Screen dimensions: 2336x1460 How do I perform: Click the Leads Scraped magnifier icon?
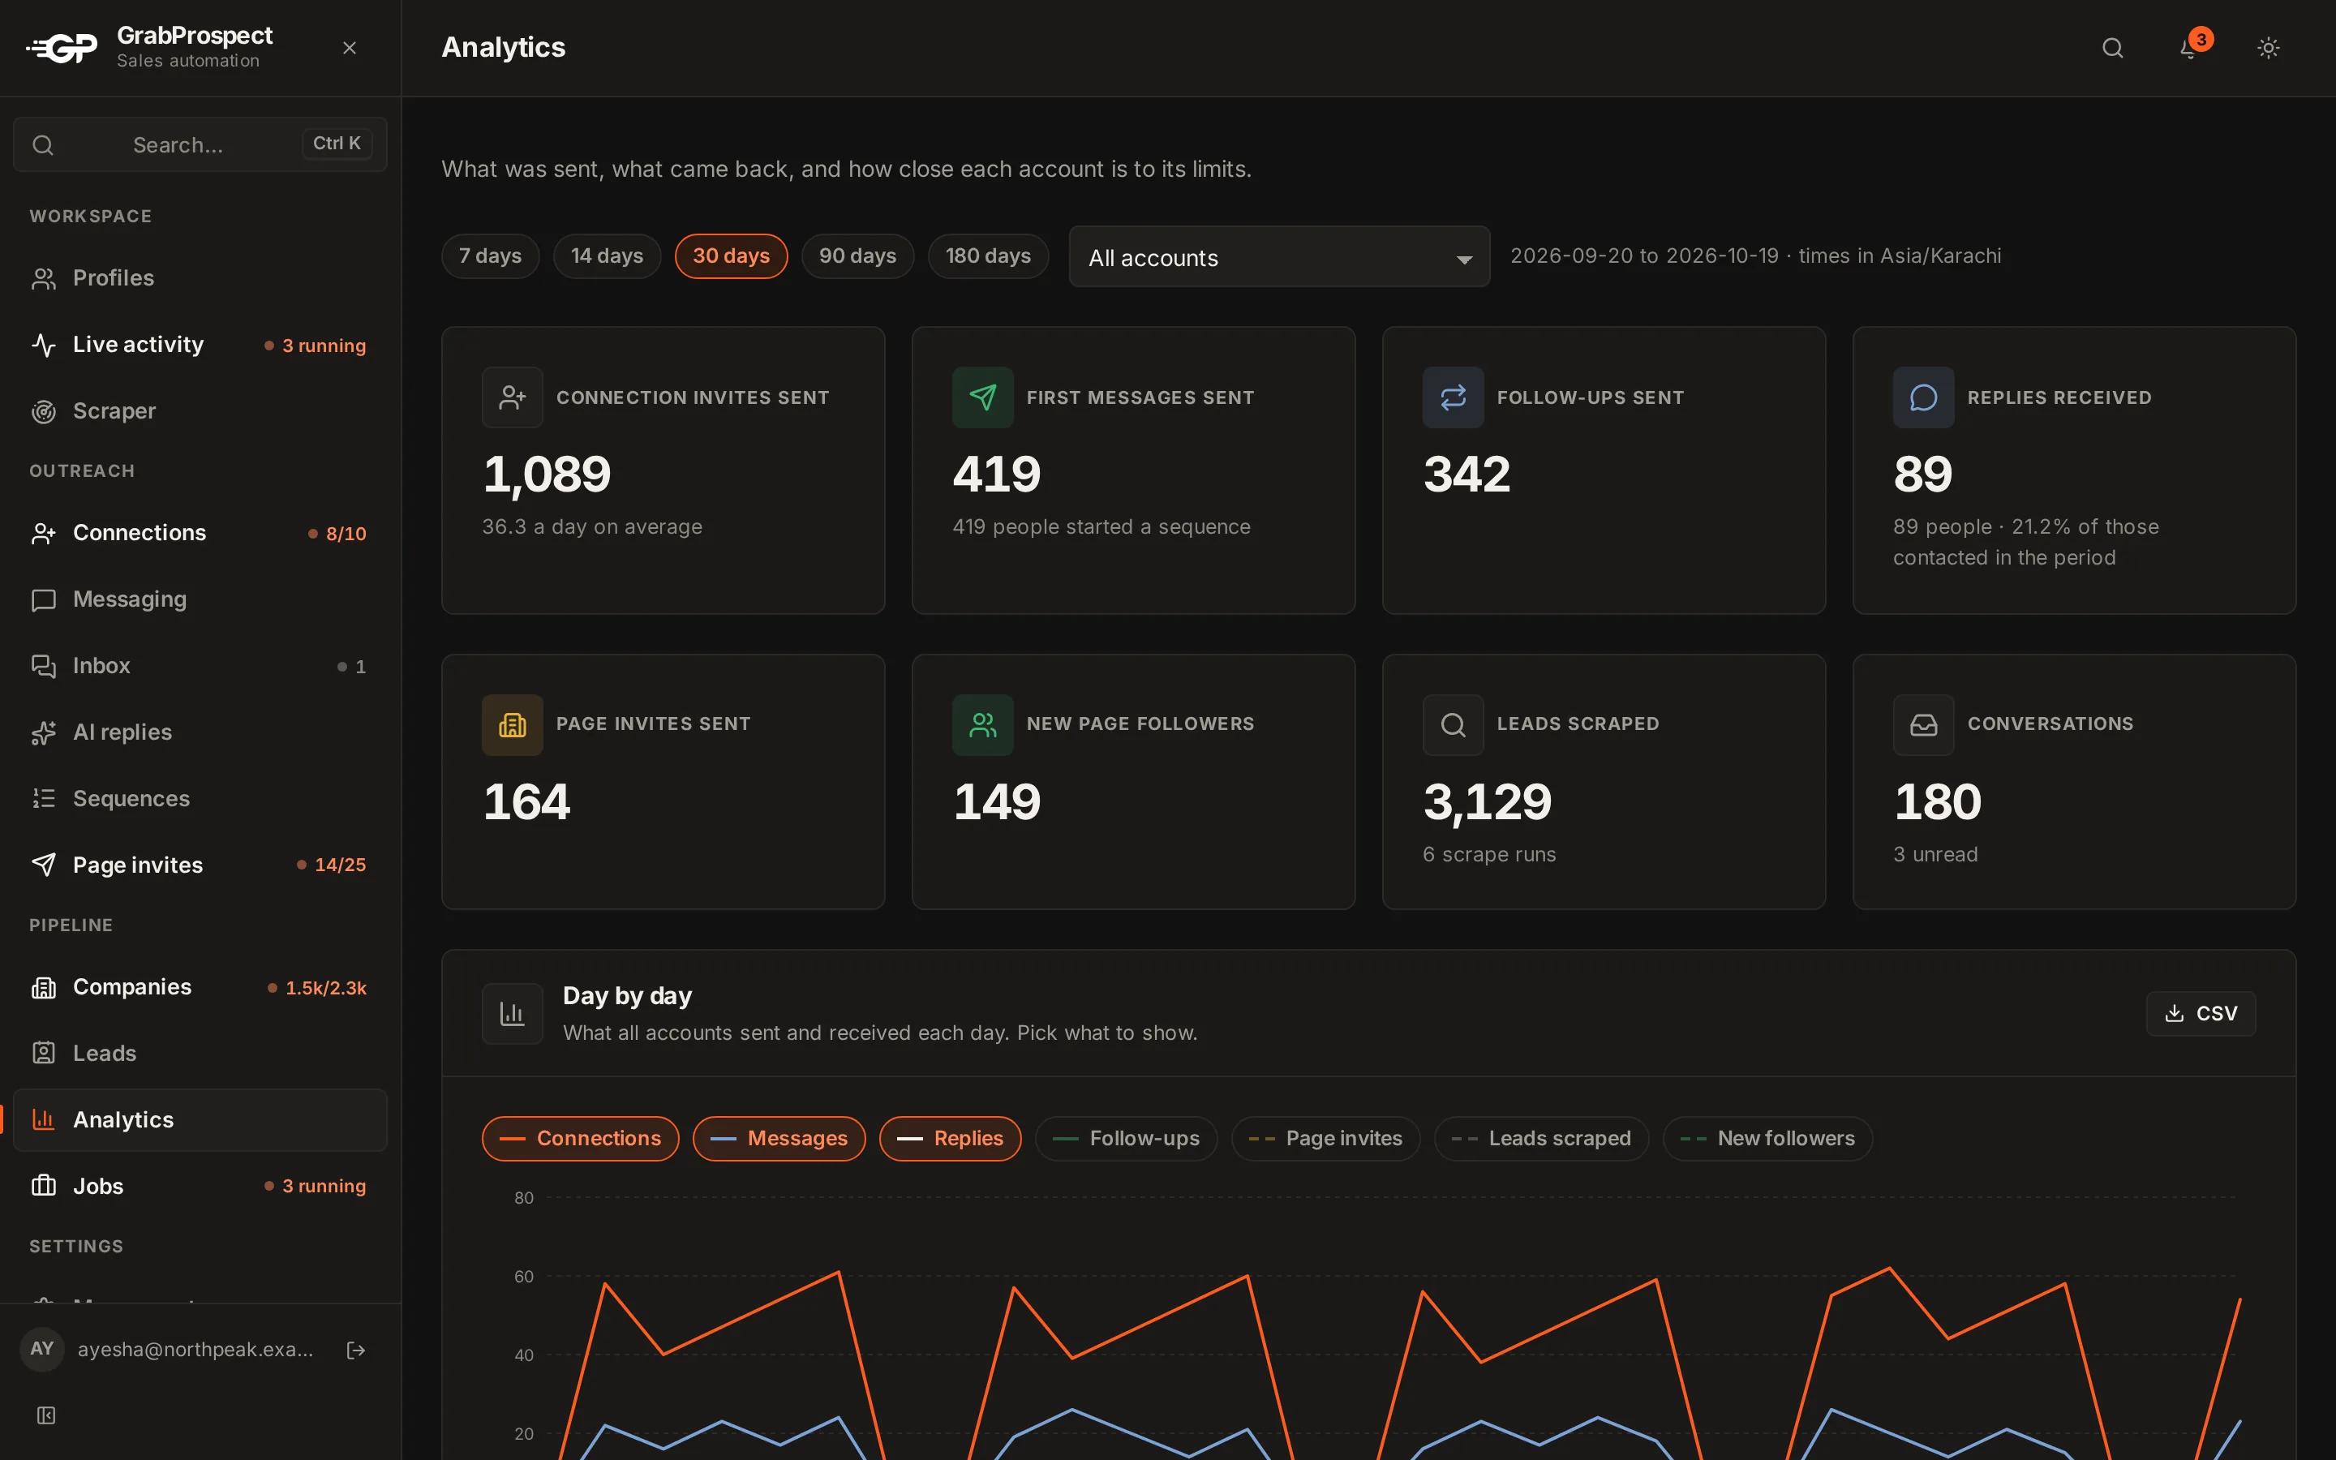click(1453, 724)
